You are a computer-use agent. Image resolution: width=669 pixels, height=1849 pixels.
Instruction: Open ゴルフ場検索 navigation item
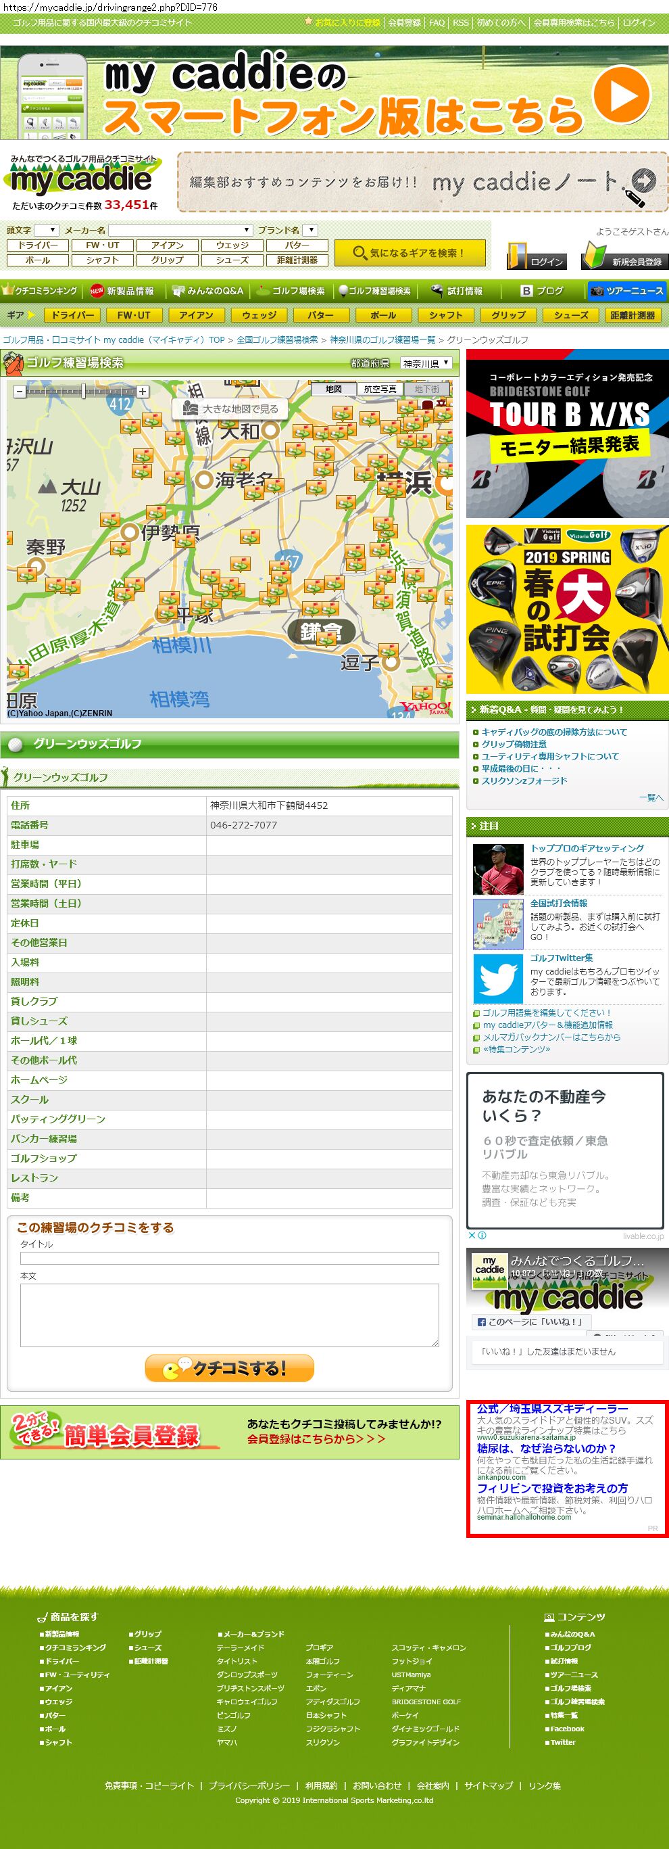(291, 291)
